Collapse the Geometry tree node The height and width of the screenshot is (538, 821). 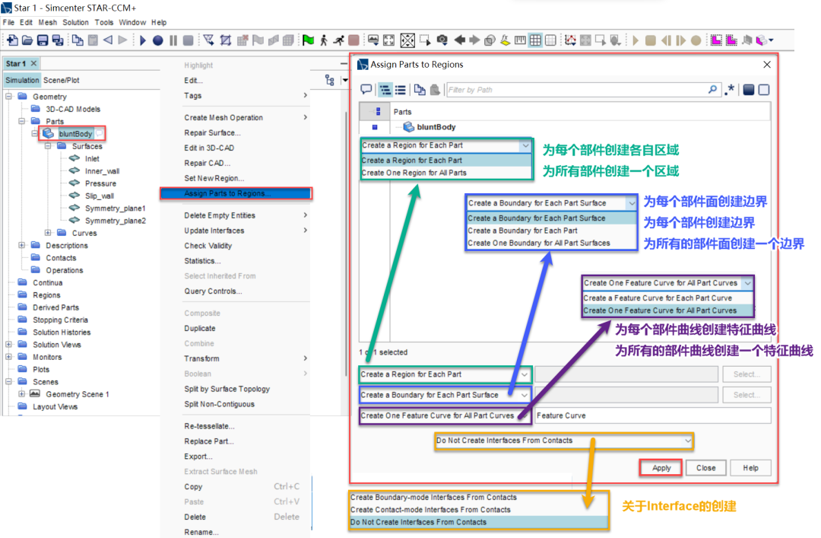(9, 97)
